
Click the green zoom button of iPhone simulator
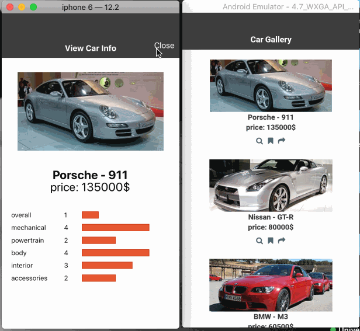pyautogui.click(x=33, y=7)
